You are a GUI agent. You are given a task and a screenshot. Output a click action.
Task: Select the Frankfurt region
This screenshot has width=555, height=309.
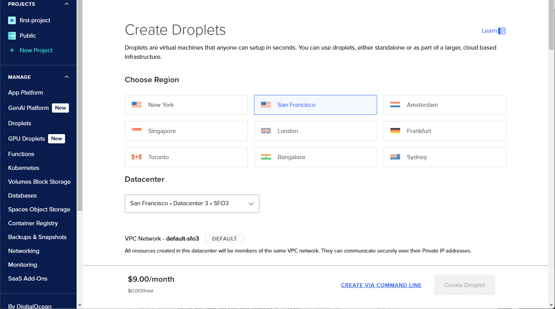445,131
